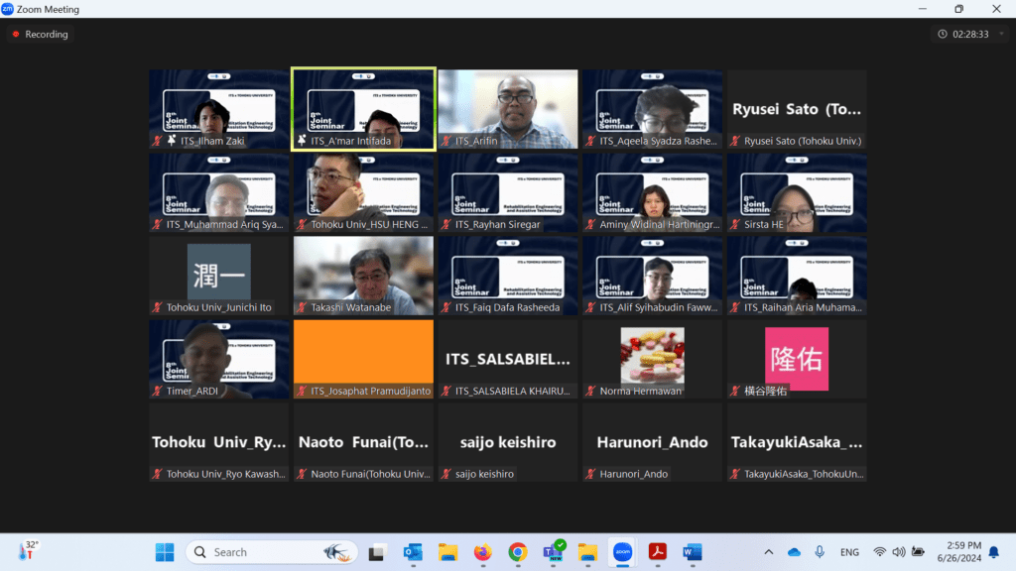The width and height of the screenshot is (1016, 571).
Task: Open the ENG language input selector
Action: pyautogui.click(x=849, y=552)
